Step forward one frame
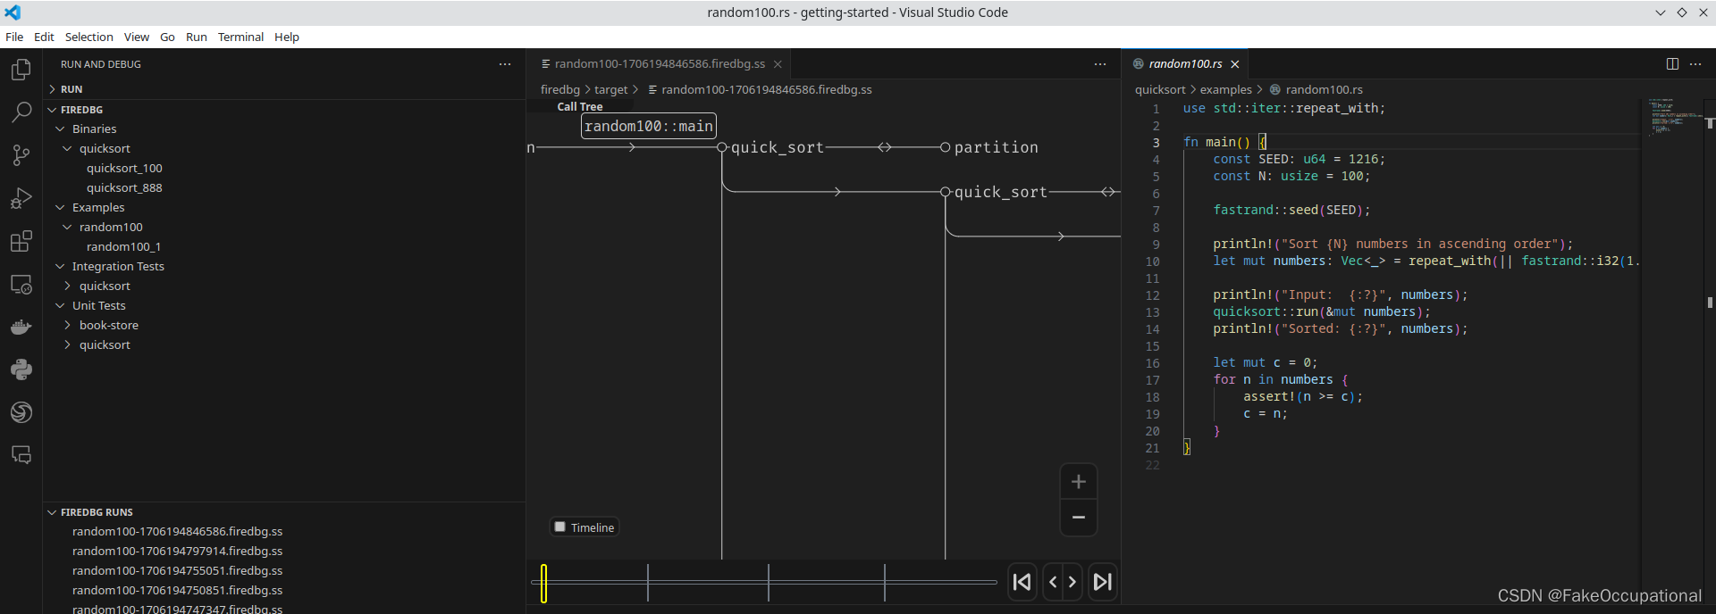The image size is (1716, 614). tap(1072, 582)
